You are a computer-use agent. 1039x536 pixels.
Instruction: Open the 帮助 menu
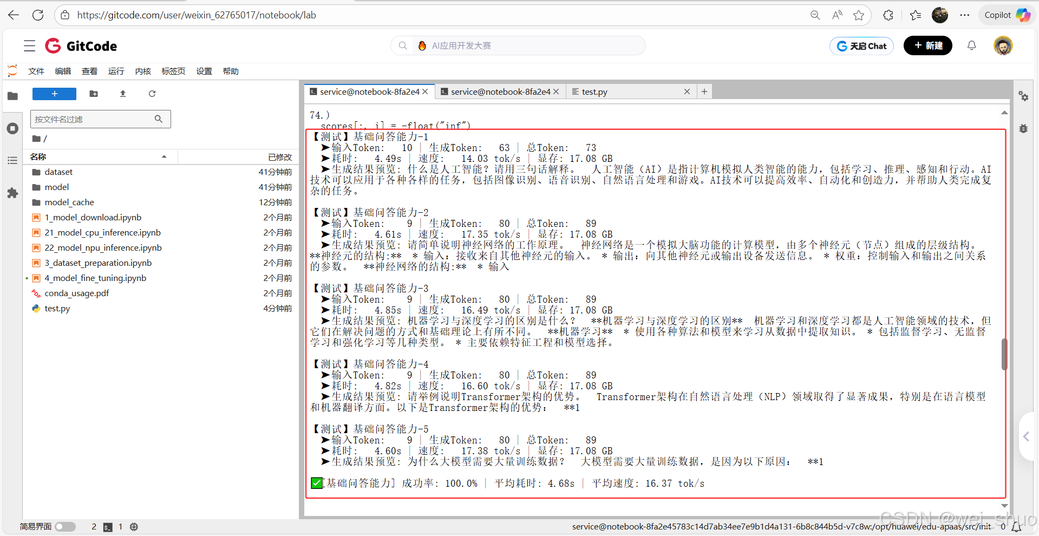pyautogui.click(x=231, y=71)
